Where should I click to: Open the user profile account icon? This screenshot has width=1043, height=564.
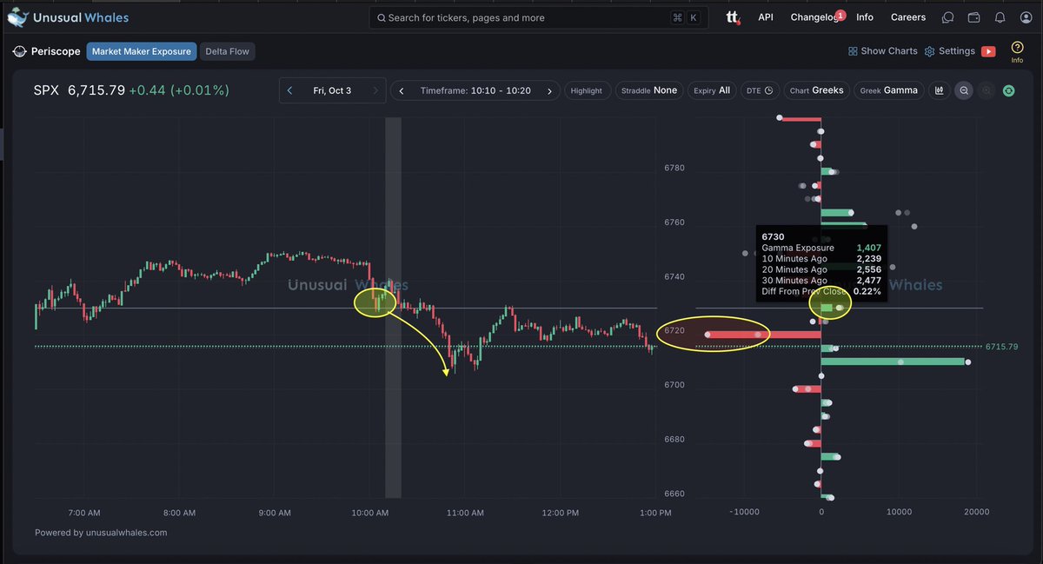pyautogui.click(x=1026, y=17)
